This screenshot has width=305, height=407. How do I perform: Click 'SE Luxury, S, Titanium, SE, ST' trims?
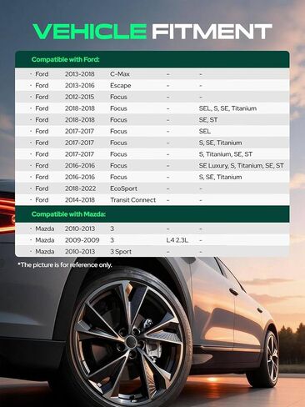242,166
